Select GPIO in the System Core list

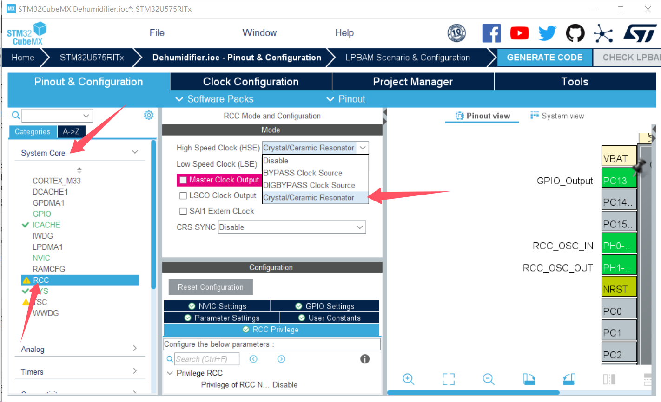point(42,214)
